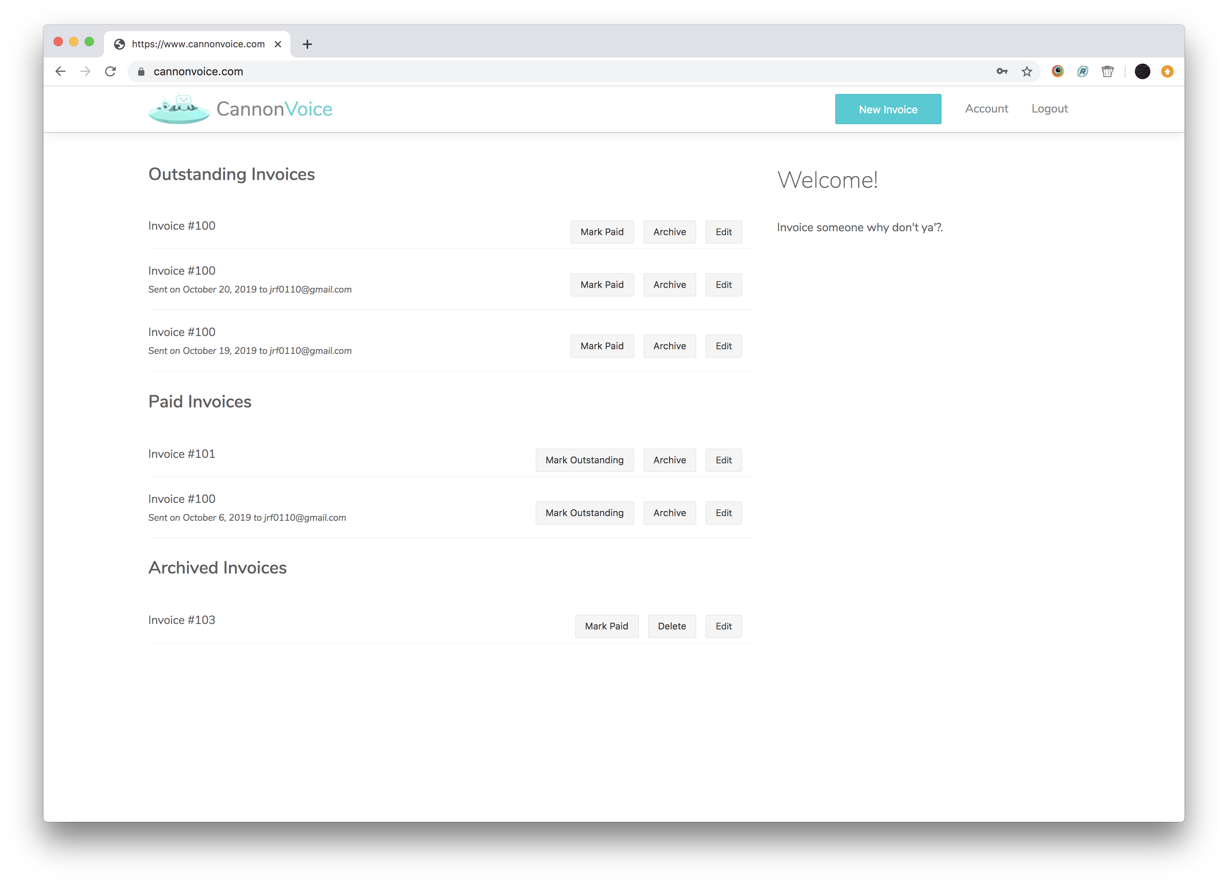Go back with the browser back arrow

[x=61, y=71]
